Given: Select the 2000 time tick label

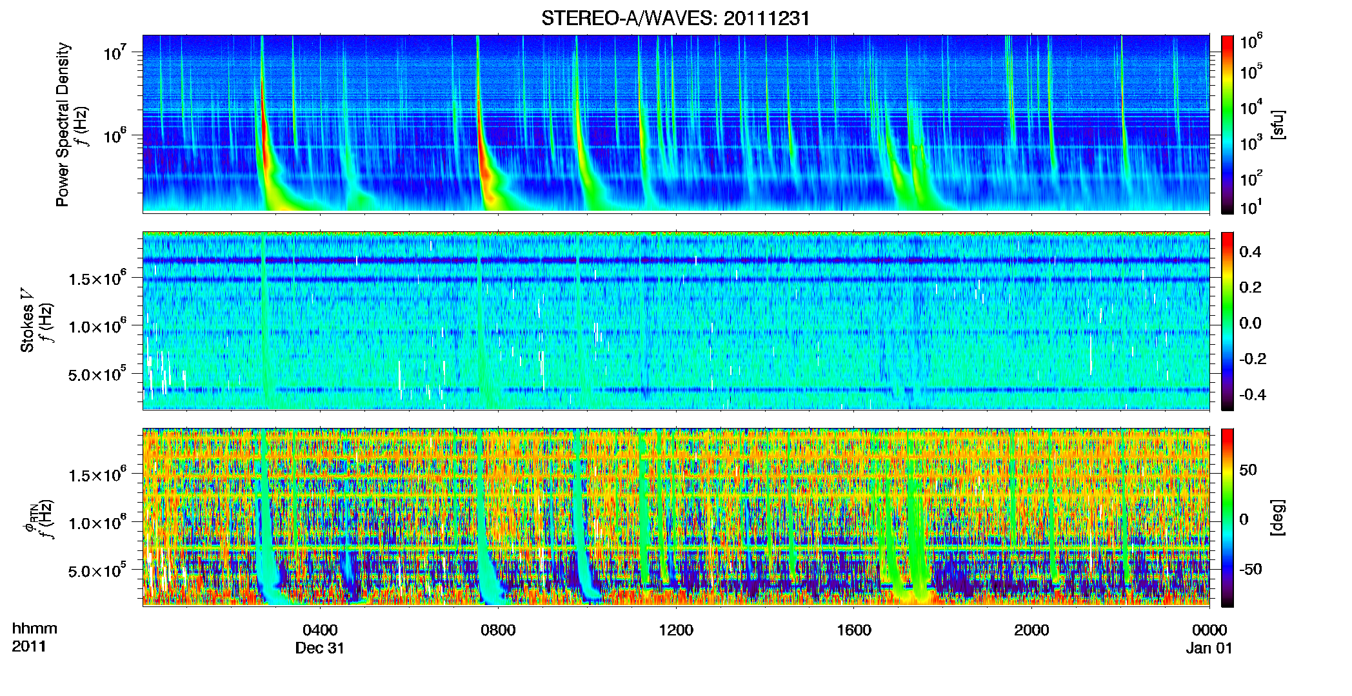Looking at the screenshot, I should click(x=1031, y=630).
